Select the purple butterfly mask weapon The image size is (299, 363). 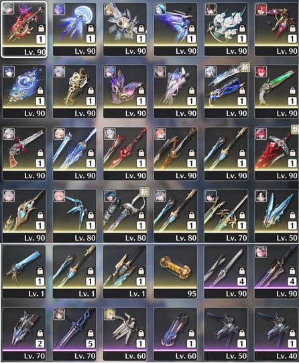[x=125, y=91]
